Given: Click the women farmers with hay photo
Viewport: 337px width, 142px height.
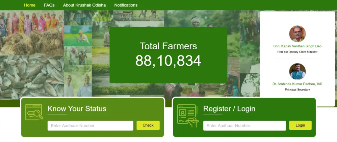Looking at the screenshot, I should [x=32, y=33].
